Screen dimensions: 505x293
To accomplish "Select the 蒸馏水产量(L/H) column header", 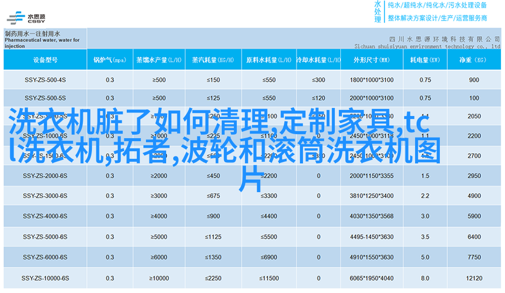I will [x=158, y=60].
